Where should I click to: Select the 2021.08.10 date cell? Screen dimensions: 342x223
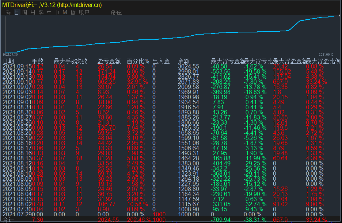coord(17,173)
